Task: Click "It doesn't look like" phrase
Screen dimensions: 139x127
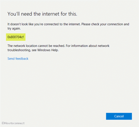Action: pos(21,24)
